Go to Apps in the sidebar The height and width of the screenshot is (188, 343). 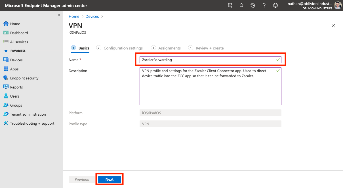tap(14, 69)
